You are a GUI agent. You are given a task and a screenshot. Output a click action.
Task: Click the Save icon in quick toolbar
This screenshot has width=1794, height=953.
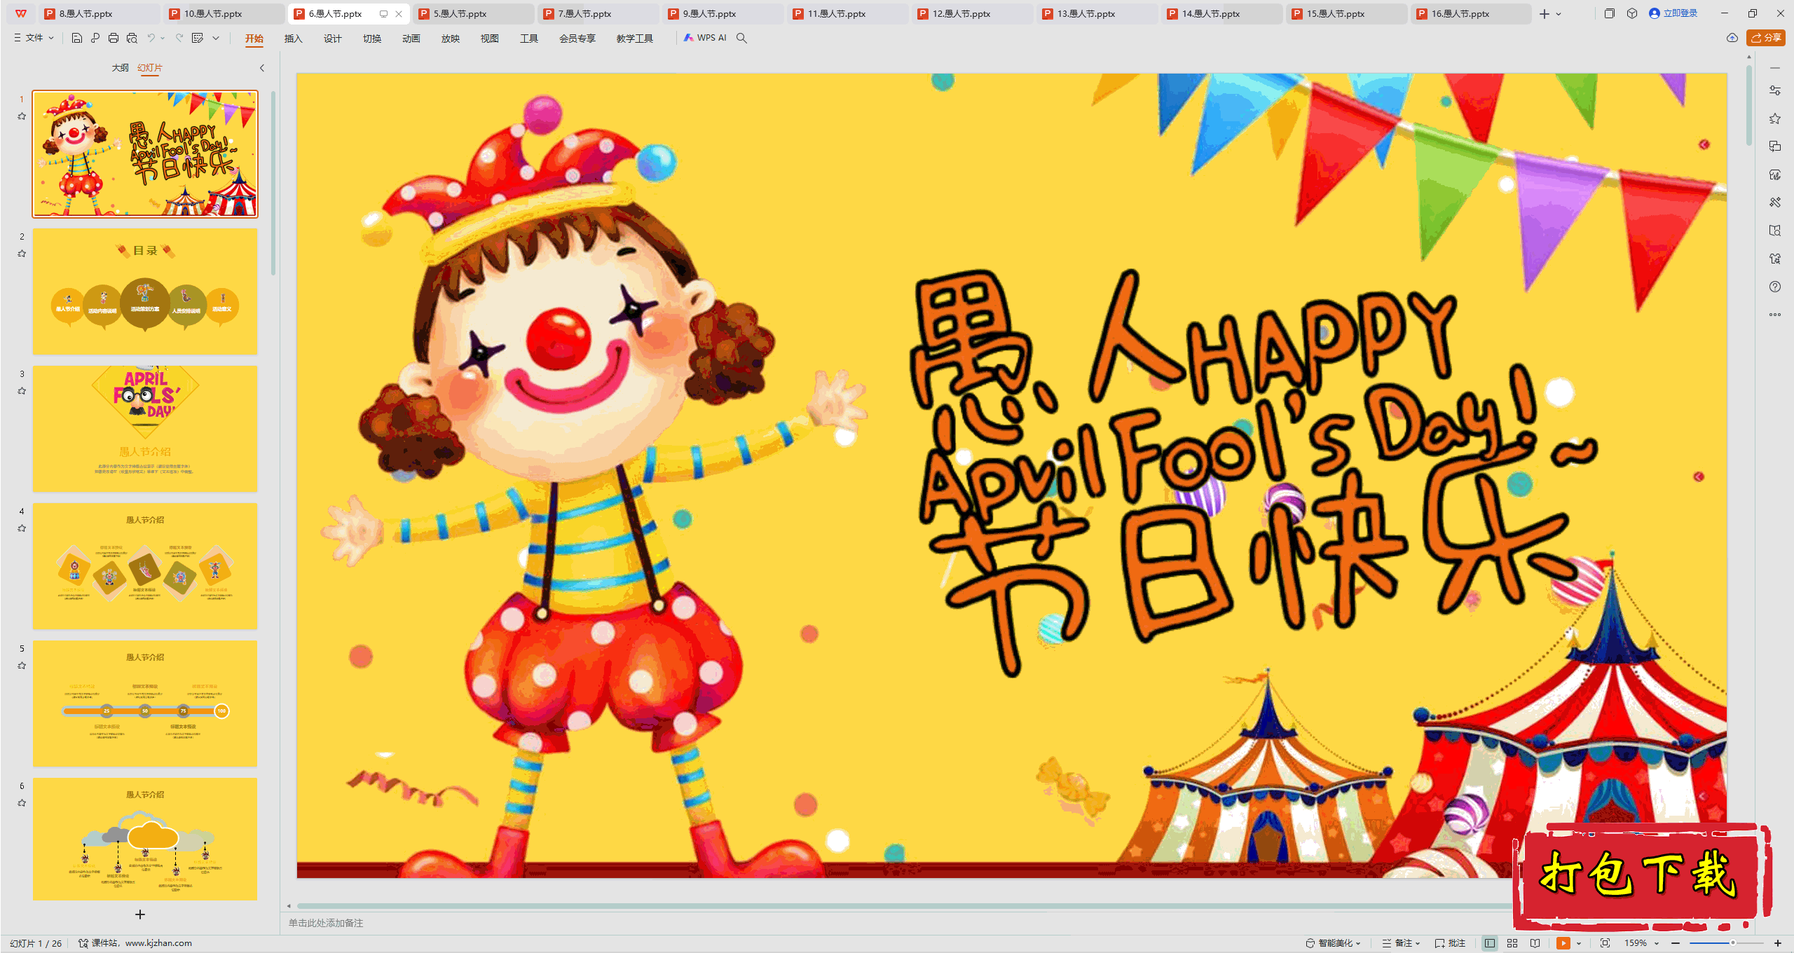(x=77, y=38)
